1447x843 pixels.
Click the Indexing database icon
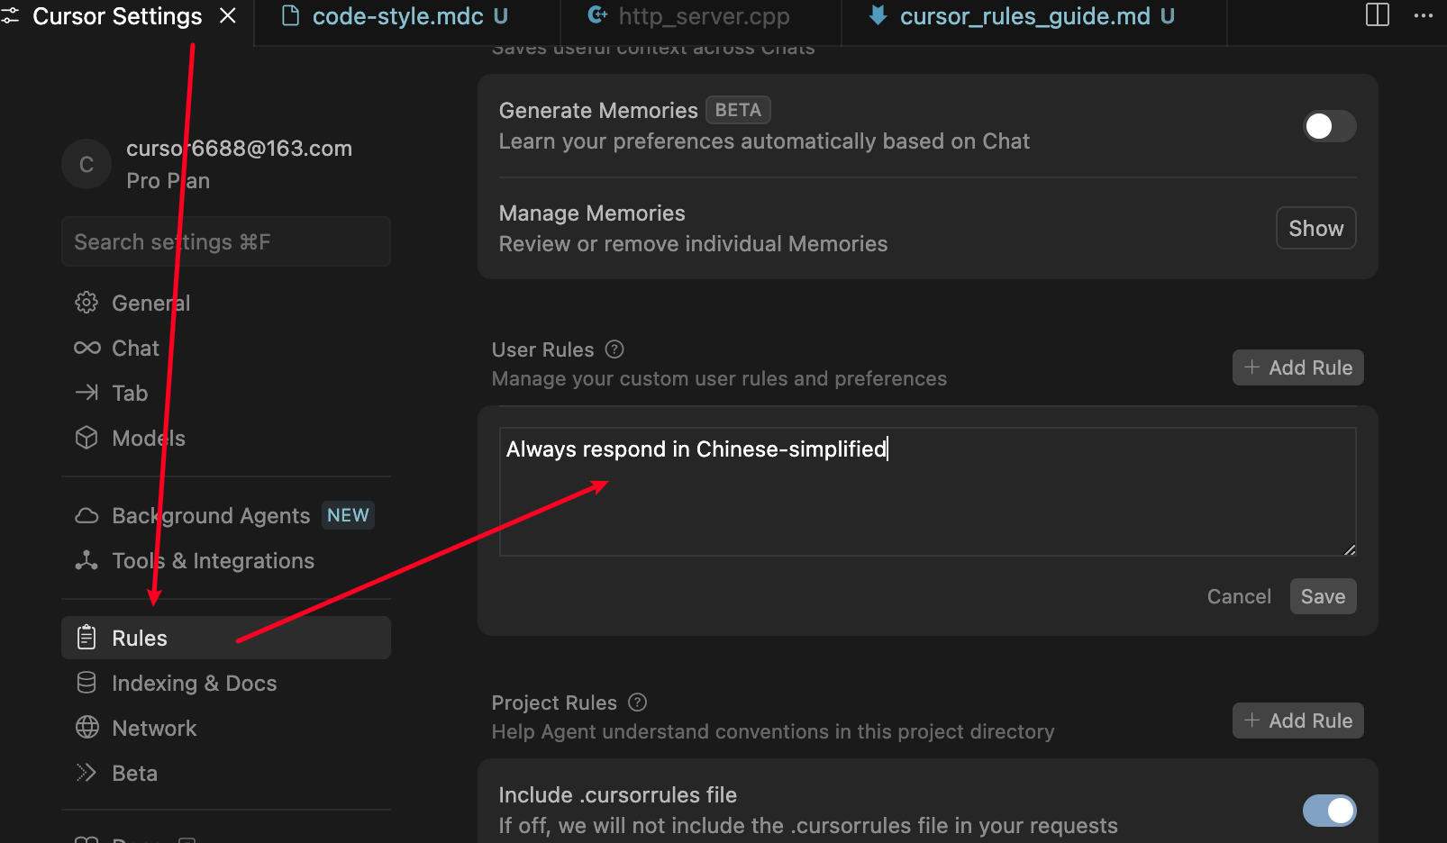[86, 683]
